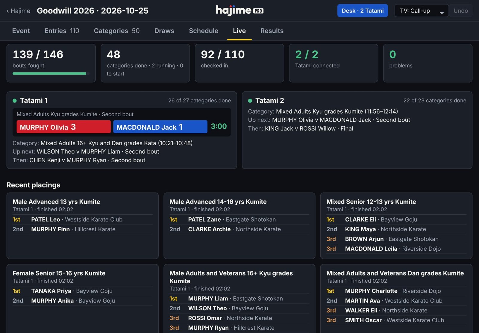This screenshot has width=479, height=333.
Task: Click the Tatami 2 green status dot
Action: [250, 101]
